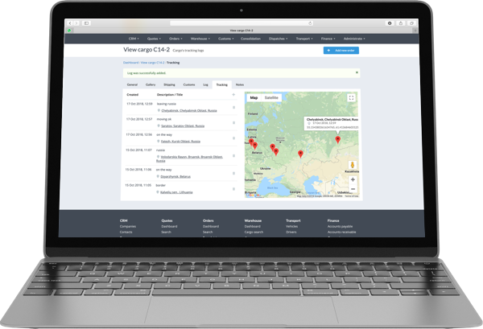Expand the Administrate dropdown menu
The height and width of the screenshot is (329, 483).
tap(354, 39)
